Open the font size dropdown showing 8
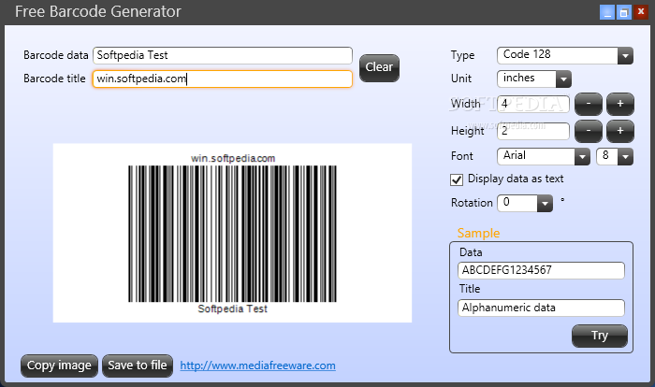 click(x=615, y=156)
